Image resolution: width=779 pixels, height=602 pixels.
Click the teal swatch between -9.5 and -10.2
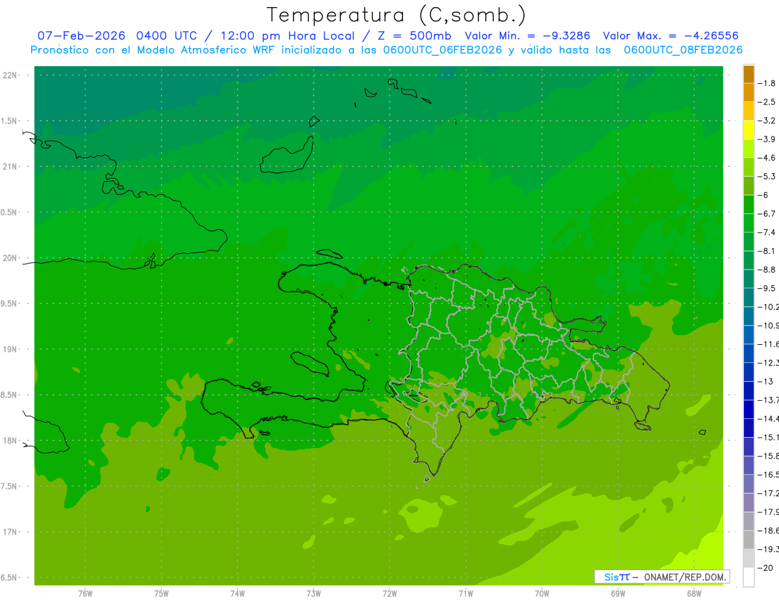pyautogui.click(x=748, y=297)
